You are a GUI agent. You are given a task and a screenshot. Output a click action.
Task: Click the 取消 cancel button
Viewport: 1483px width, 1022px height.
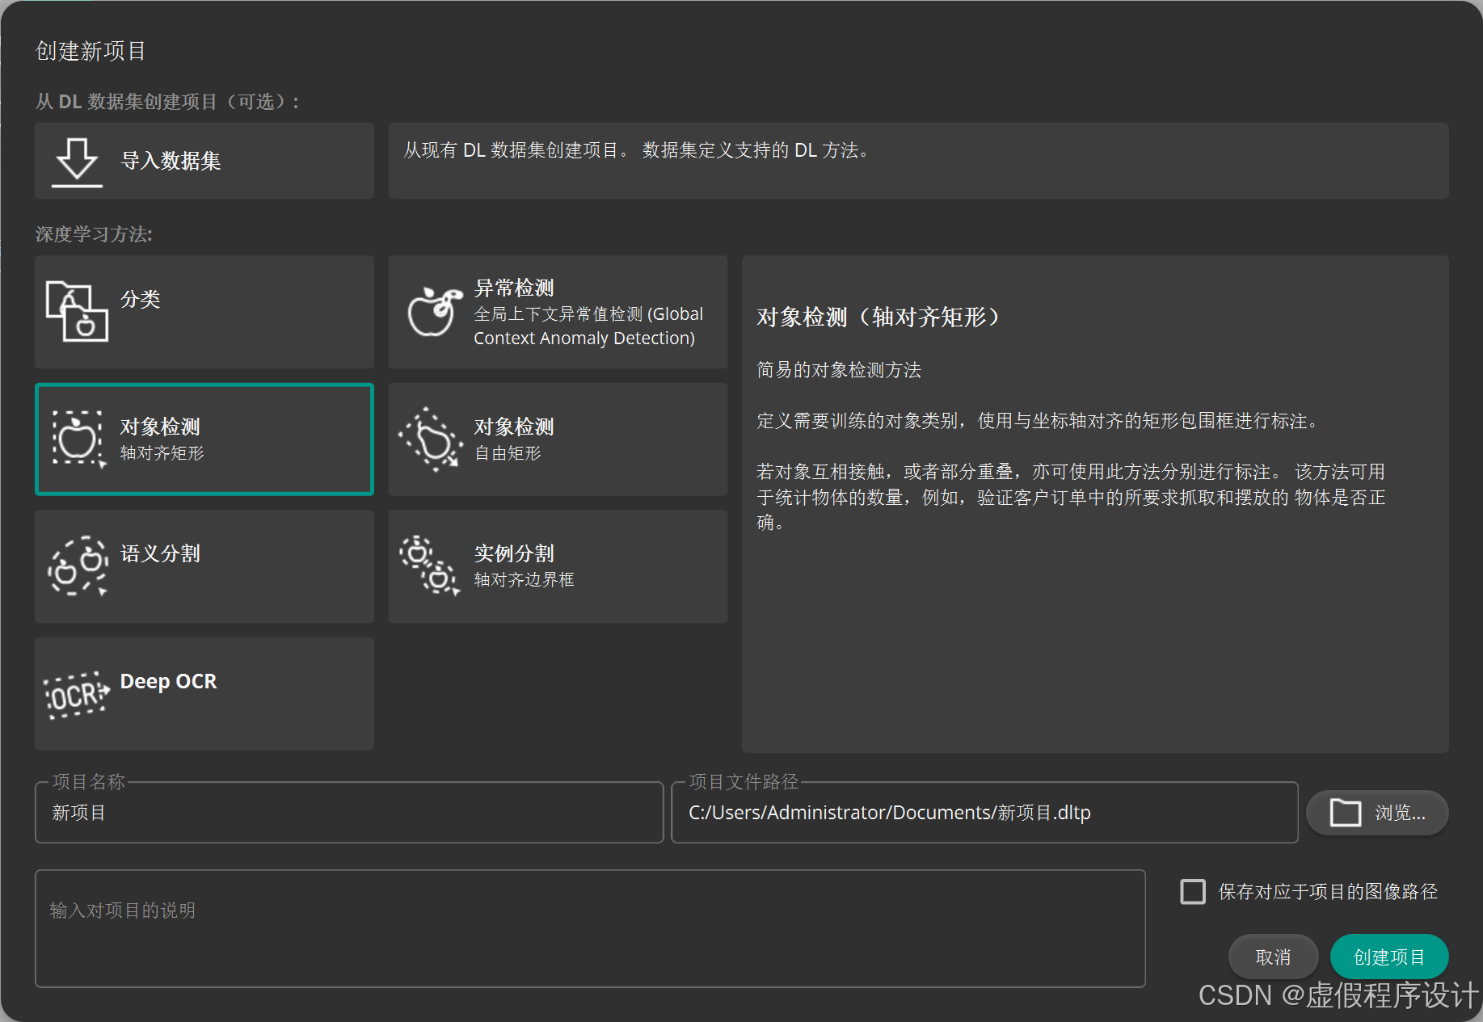point(1273,957)
